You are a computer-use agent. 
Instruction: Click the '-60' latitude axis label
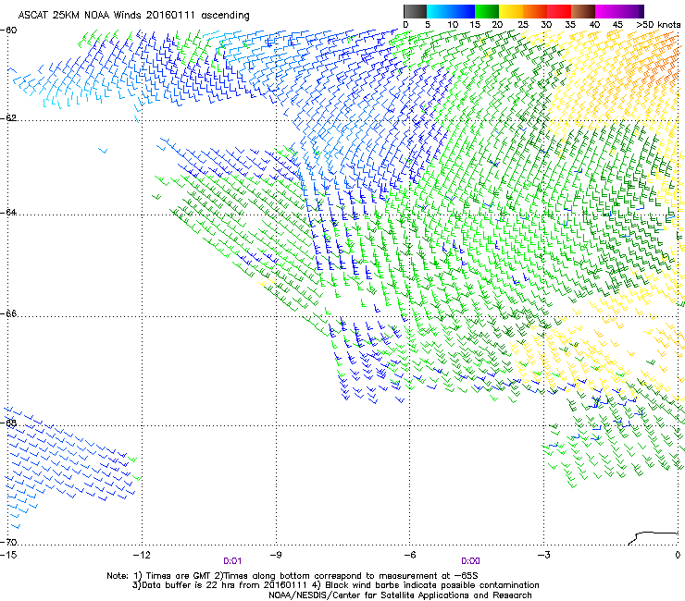click(x=8, y=31)
